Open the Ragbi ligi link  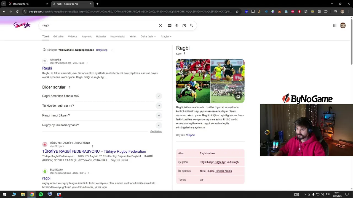pos(220,162)
